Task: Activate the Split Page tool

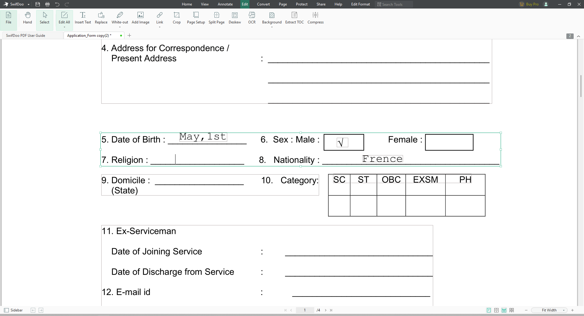Action: [216, 18]
